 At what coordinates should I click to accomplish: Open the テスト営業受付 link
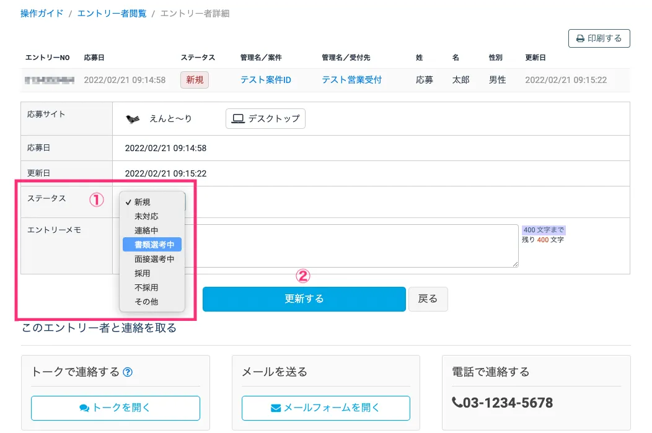(351, 80)
